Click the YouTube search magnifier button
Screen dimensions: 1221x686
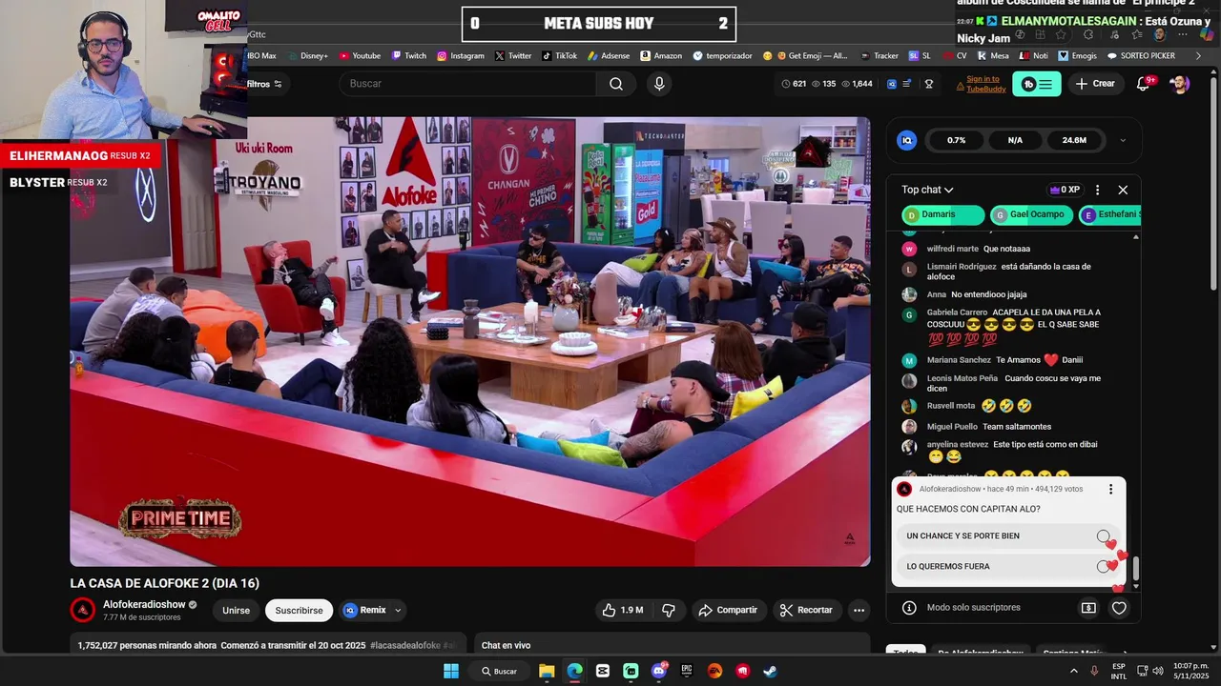616,84
